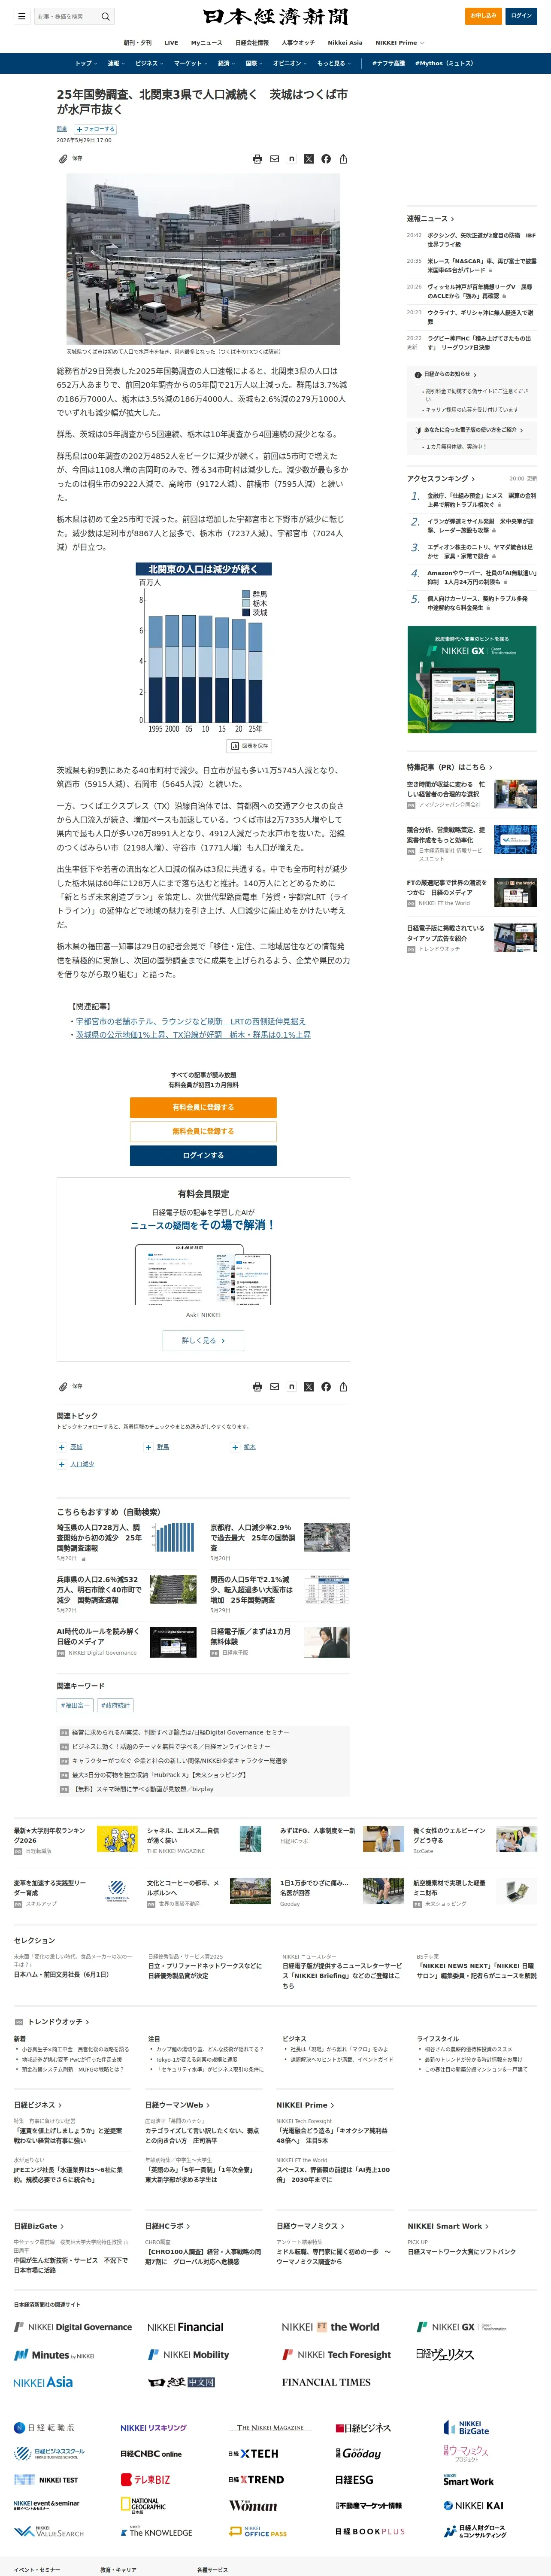The image size is (551, 2576).
Task: Toggle 保存 under the article date
Action: (x=70, y=158)
